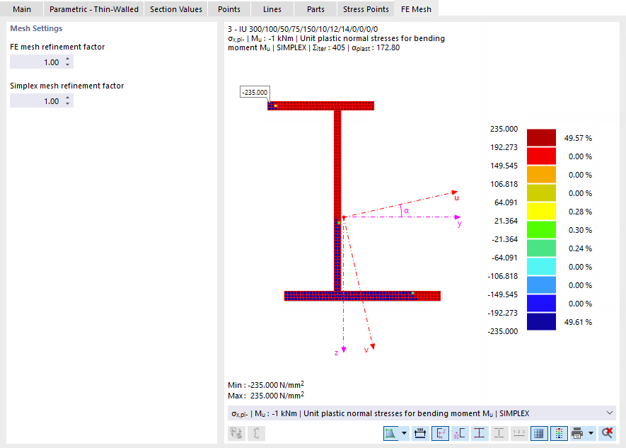626x448 pixels.
Task: Click the 0.30 % legend percentage
Action: (x=580, y=230)
